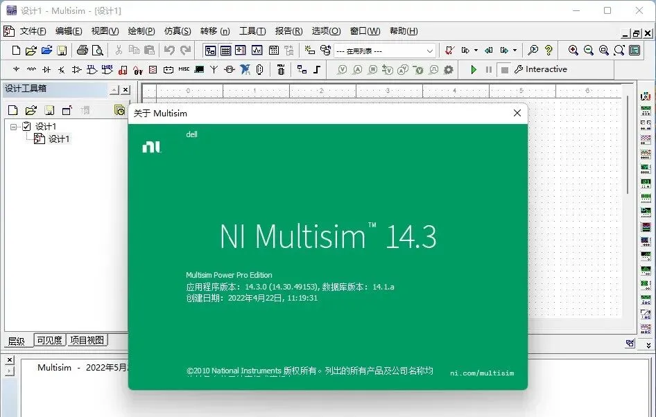Click the schematic vertical scrollbar
The image size is (656, 417).
click(628, 144)
